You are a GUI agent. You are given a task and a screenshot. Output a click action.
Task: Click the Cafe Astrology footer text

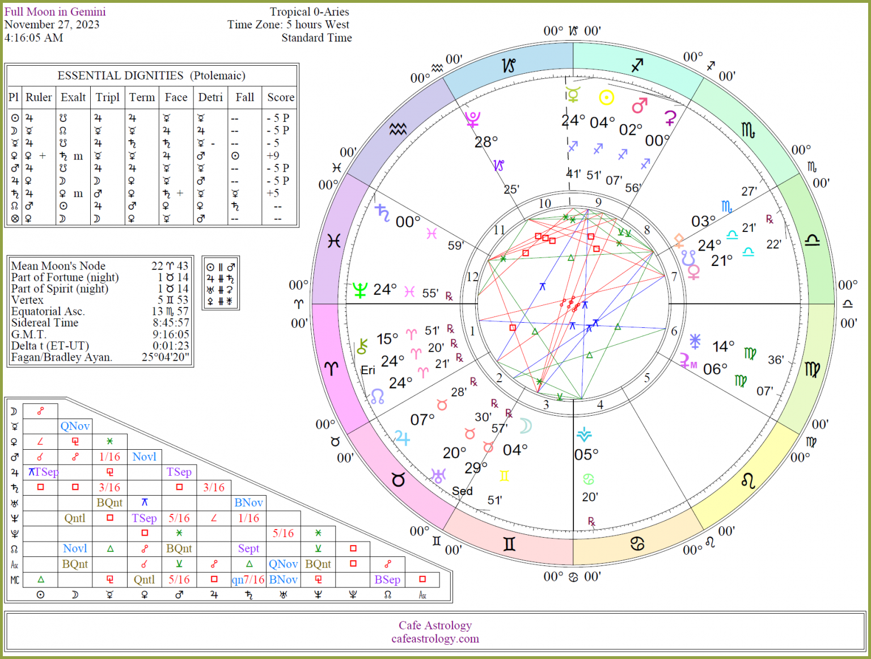[434, 626]
